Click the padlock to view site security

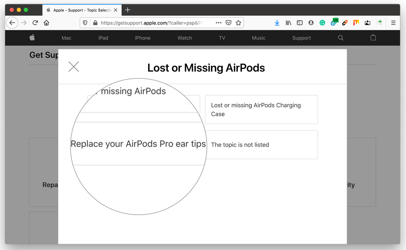[95, 23]
